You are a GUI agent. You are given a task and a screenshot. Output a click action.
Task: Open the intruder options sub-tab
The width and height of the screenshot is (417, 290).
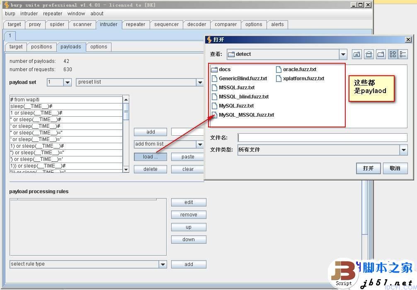[99, 47]
